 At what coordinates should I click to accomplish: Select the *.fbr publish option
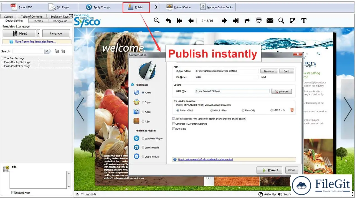(143, 122)
